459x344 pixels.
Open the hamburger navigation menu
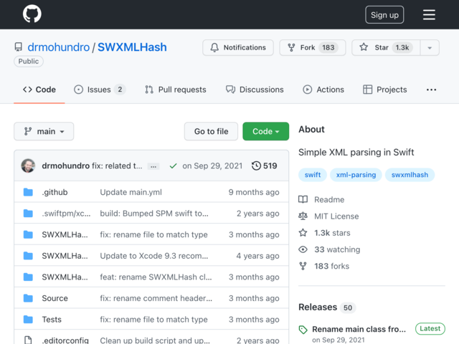[x=429, y=14]
